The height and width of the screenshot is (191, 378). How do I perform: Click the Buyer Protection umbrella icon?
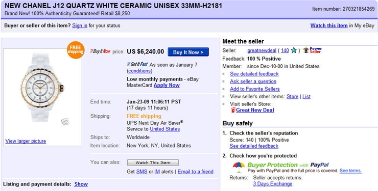pyautogui.click(x=239, y=167)
